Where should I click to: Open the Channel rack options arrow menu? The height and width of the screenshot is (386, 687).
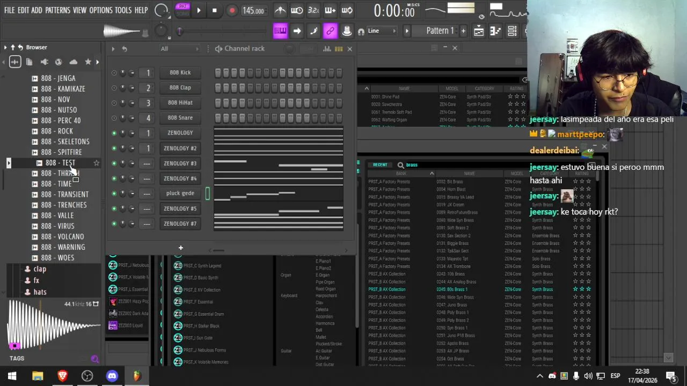point(113,49)
